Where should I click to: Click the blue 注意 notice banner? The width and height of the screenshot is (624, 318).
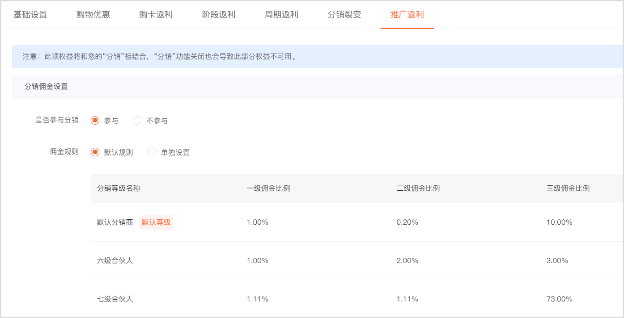click(313, 57)
